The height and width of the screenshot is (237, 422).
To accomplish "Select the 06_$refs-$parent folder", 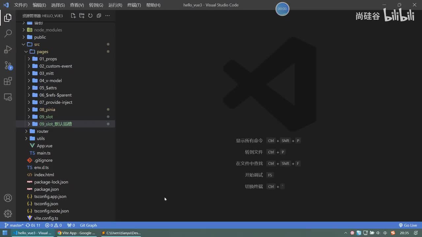I will pos(65,95).
